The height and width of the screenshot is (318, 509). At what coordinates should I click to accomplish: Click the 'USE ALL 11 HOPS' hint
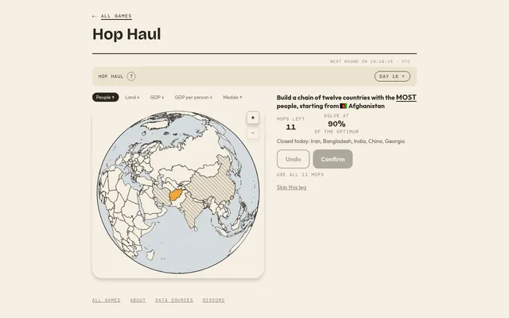click(301, 175)
